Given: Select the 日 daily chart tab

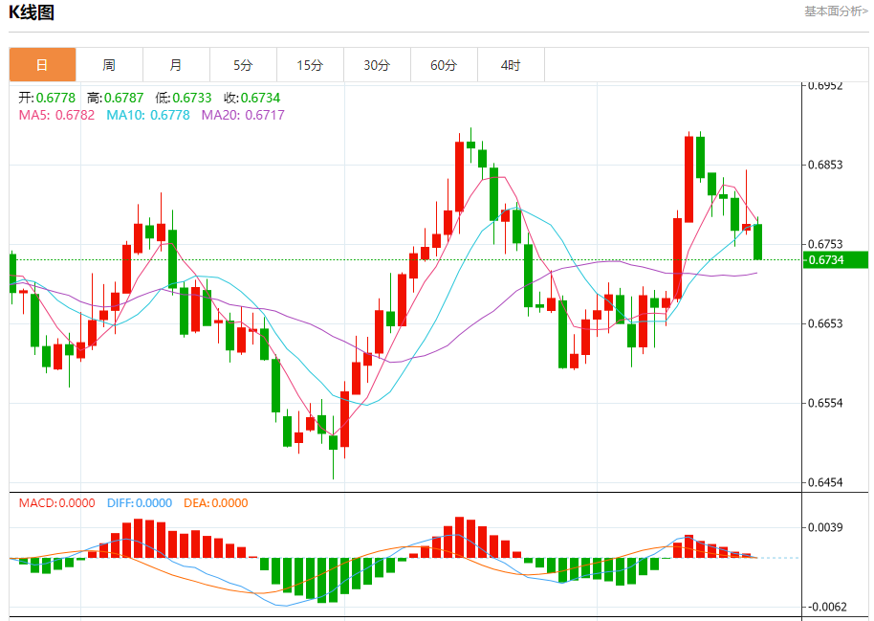Looking at the screenshot, I should pos(42,65).
